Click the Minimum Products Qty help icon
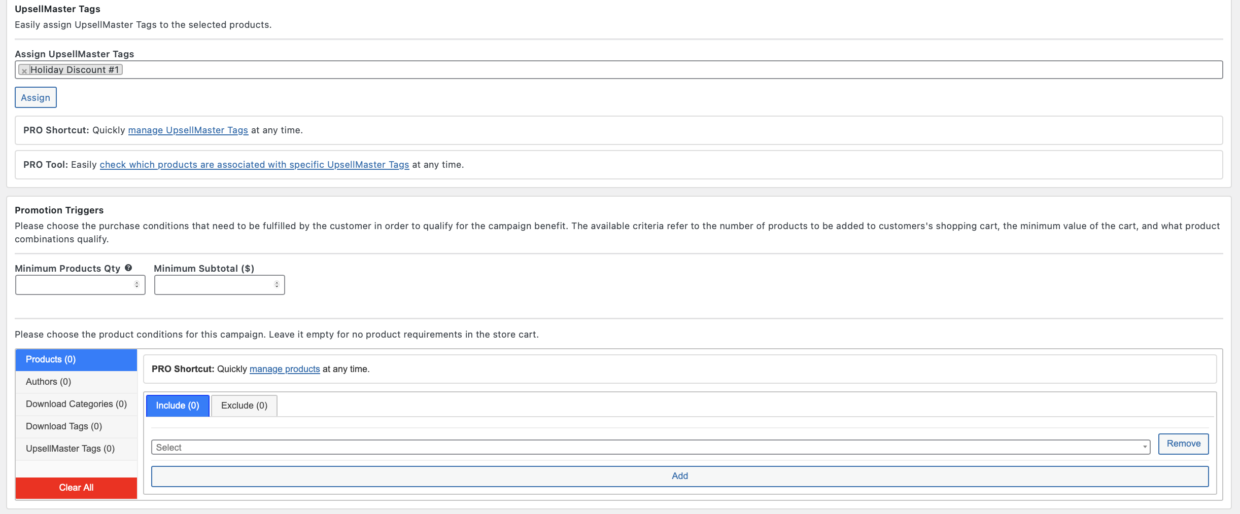 tap(128, 268)
